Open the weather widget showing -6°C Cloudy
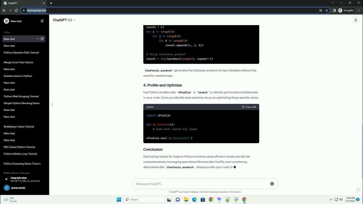 click(10, 199)
